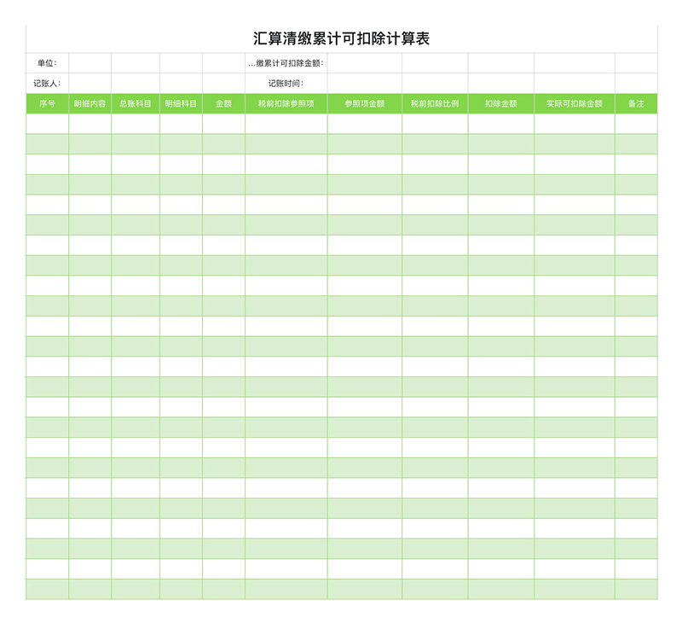This screenshot has width=682, height=617.
Task: Click the value cell right of 记账时间:
Action: pos(365,83)
